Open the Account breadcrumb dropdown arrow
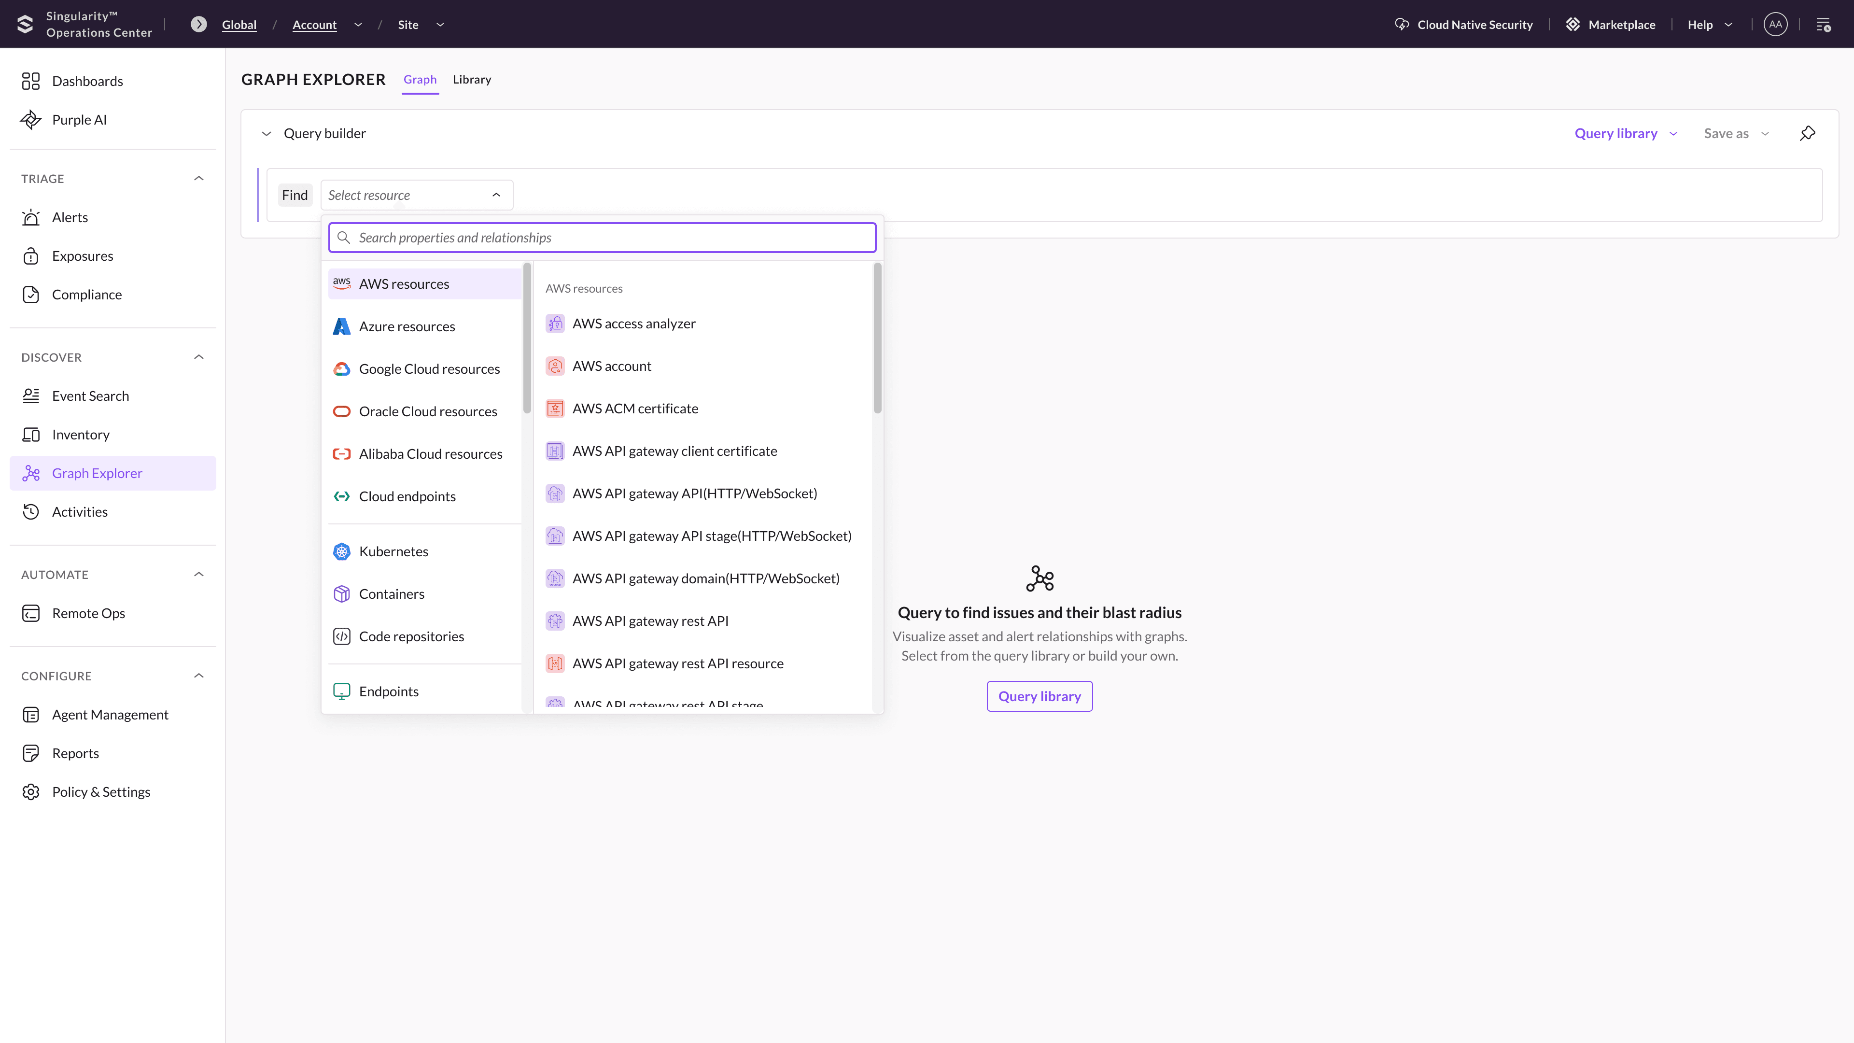 [358, 25]
